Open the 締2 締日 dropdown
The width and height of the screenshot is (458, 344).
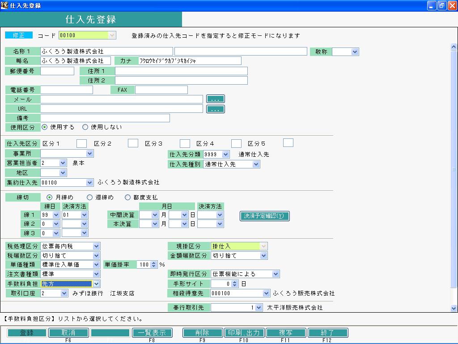(56, 224)
